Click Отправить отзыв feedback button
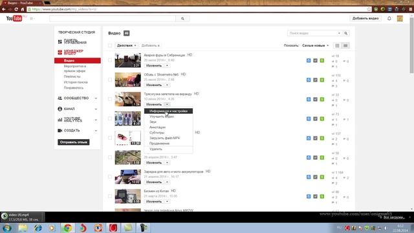Screen dimensions: 414x233 (x=73, y=142)
